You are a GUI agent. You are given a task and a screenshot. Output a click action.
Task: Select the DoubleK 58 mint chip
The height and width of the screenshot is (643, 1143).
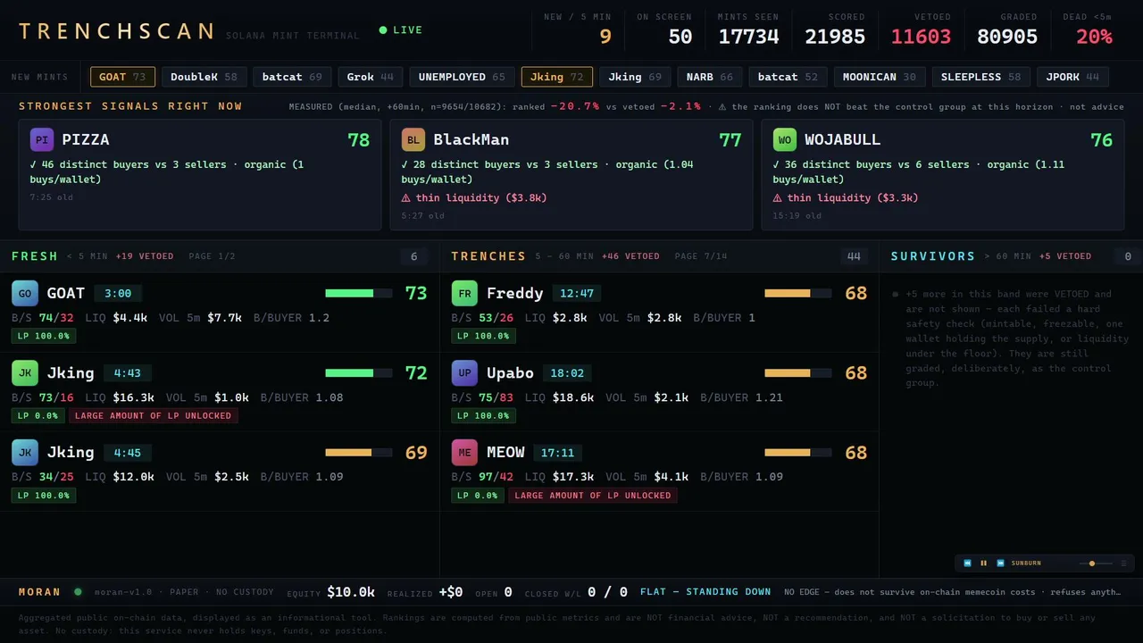[204, 77]
